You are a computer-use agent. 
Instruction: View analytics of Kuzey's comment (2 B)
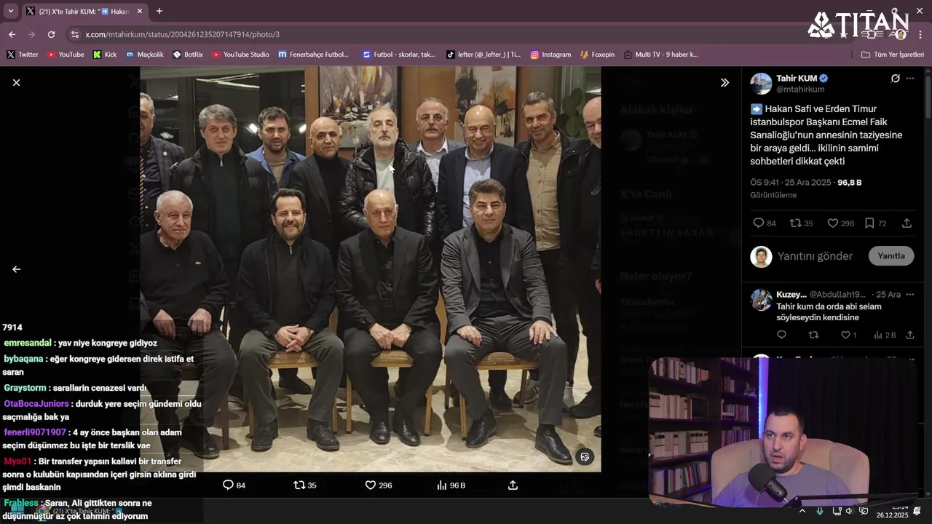click(885, 335)
